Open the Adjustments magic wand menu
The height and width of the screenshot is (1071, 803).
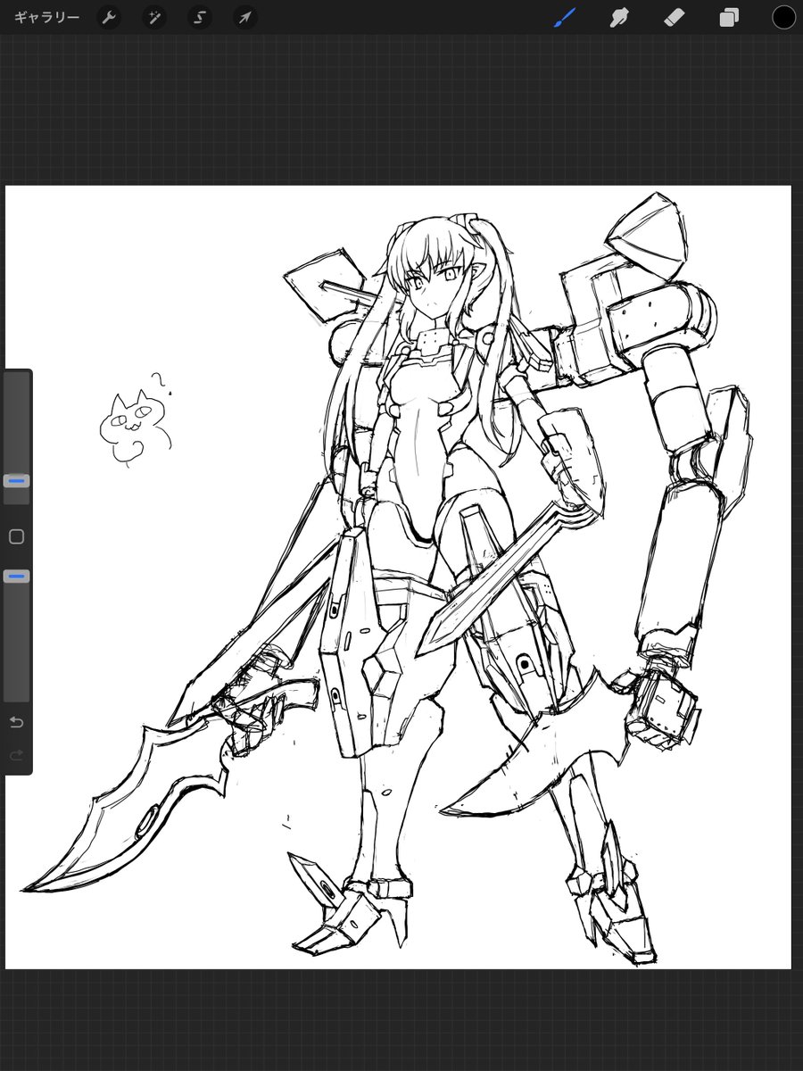point(154,18)
